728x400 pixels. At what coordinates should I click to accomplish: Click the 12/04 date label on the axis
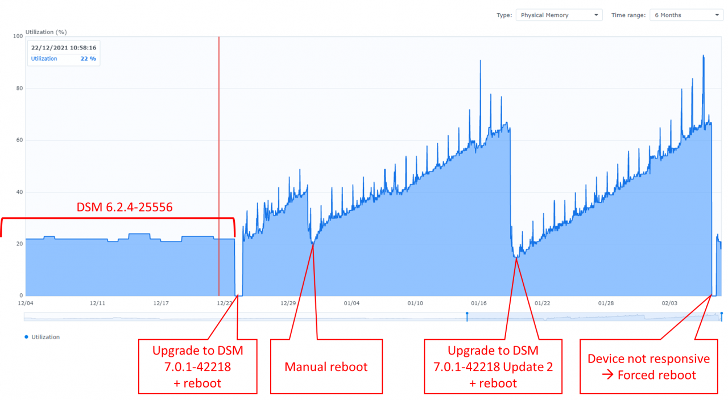pos(26,303)
